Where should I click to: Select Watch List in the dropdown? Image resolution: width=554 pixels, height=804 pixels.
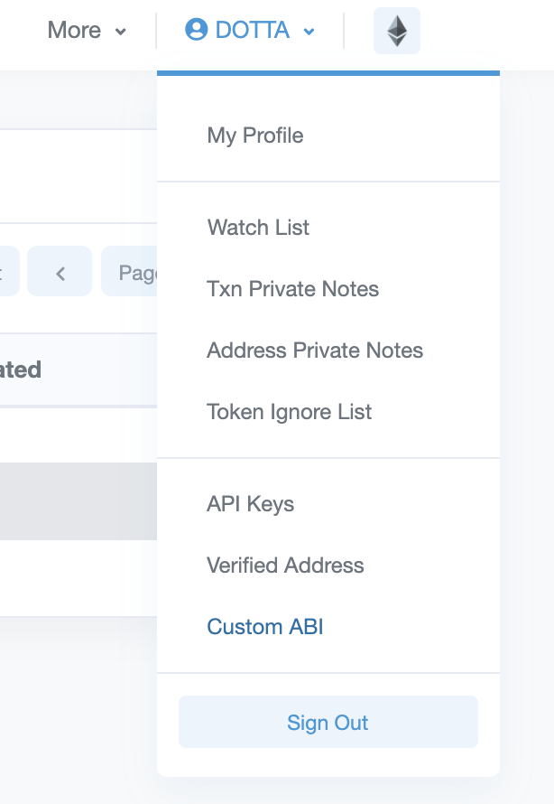point(258,228)
